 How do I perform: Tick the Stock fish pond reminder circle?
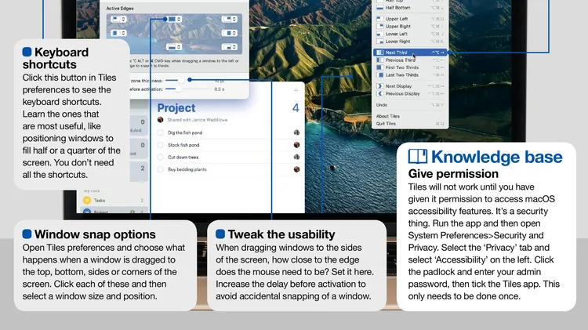pyautogui.click(x=161, y=145)
